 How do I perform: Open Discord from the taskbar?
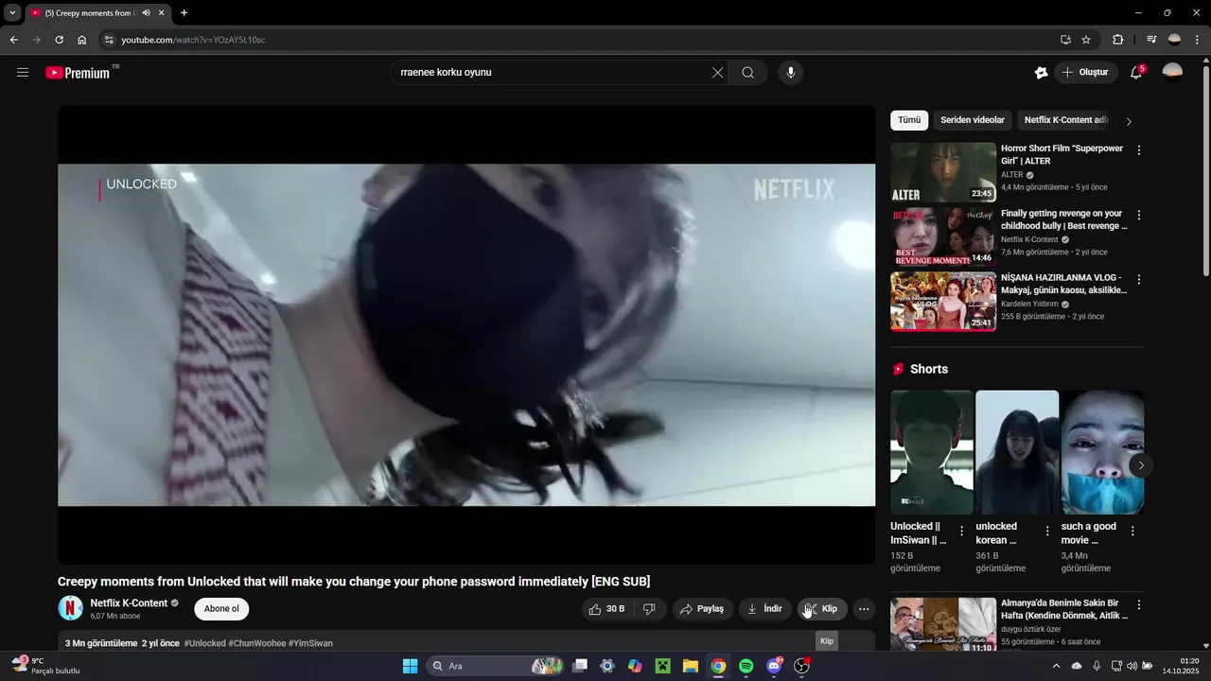774,666
